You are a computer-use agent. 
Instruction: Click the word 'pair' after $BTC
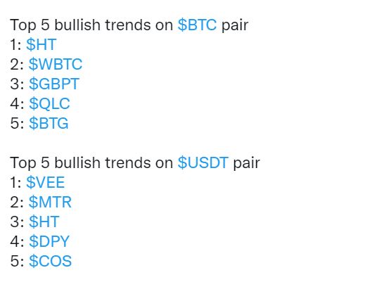pyautogui.click(x=235, y=26)
